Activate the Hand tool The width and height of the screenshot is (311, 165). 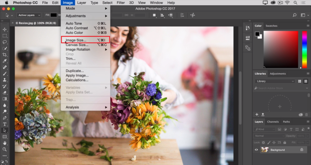(x=5, y=143)
